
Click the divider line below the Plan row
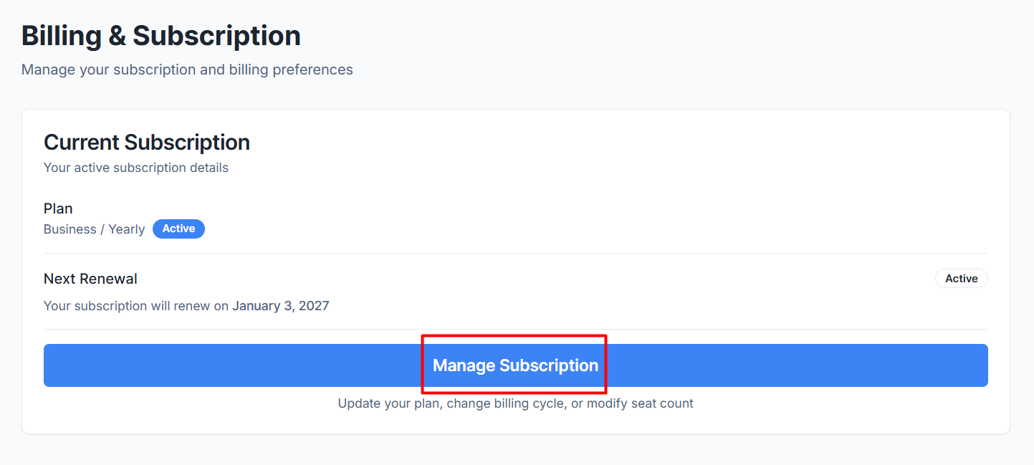[516, 253]
